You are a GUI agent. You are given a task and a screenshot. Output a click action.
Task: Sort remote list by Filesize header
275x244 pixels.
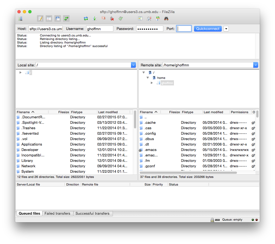[171, 112]
